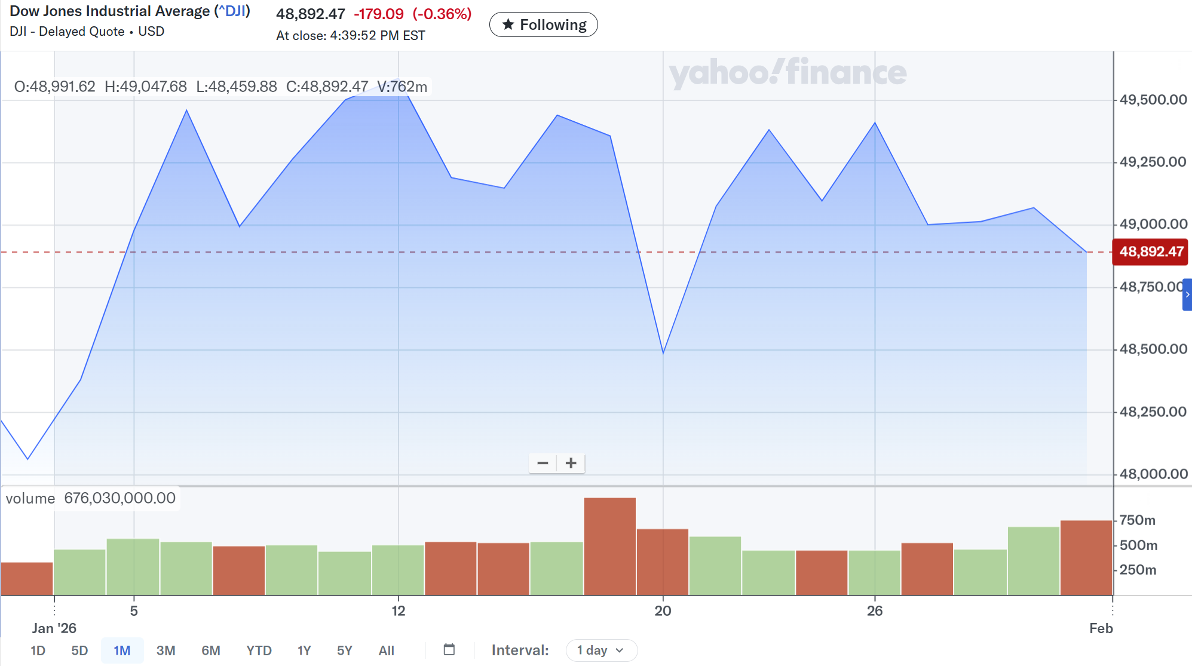Choose the YTD range
This screenshot has width=1192, height=666.
click(x=259, y=650)
